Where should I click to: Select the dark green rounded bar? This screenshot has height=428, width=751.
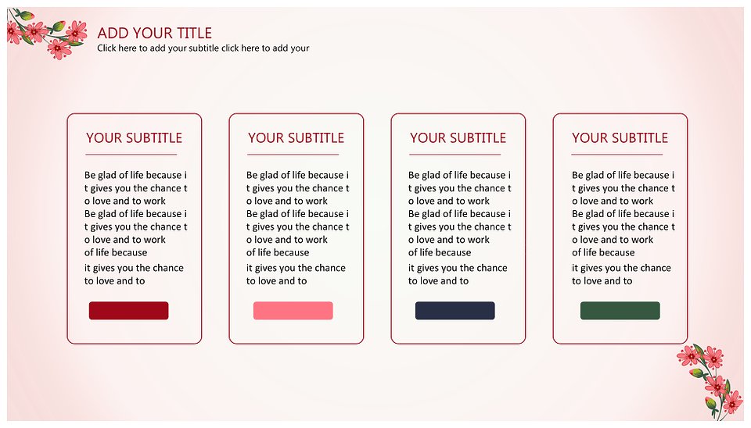(x=620, y=311)
